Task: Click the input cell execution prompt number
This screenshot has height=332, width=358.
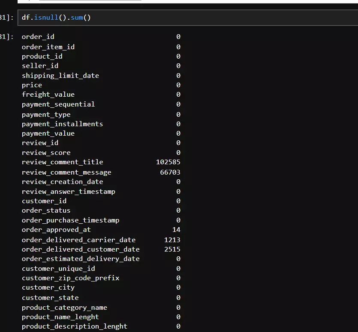Action: pos(7,18)
